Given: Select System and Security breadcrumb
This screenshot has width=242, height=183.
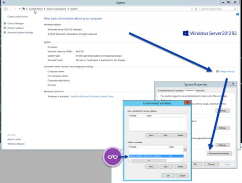Looking at the screenshot, I should (56, 9).
